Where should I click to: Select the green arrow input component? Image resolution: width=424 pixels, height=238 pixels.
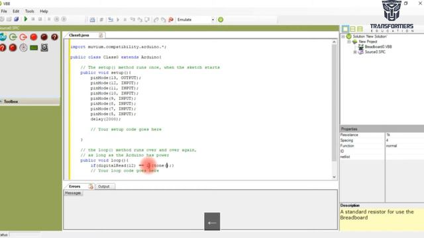point(13,37)
